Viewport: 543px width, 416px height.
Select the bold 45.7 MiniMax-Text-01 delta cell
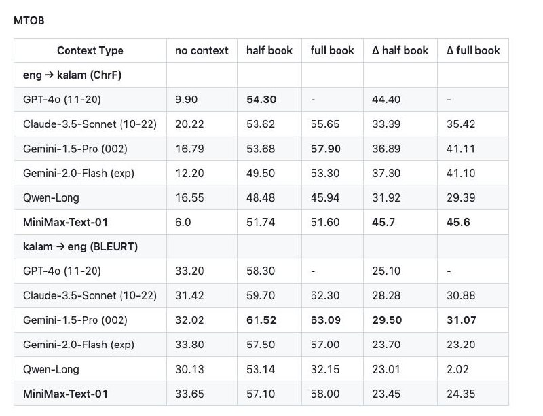tap(383, 223)
